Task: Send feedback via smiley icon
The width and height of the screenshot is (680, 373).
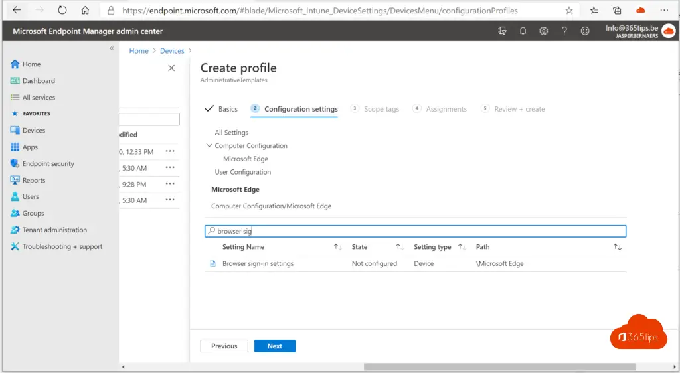Action: click(x=585, y=31)
